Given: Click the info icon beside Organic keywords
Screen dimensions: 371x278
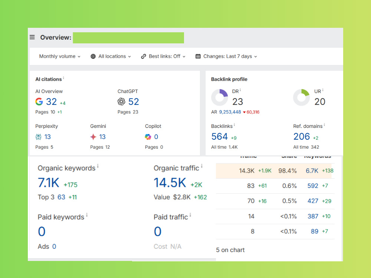Looking at the screenshot, I should tap(98, 166).
